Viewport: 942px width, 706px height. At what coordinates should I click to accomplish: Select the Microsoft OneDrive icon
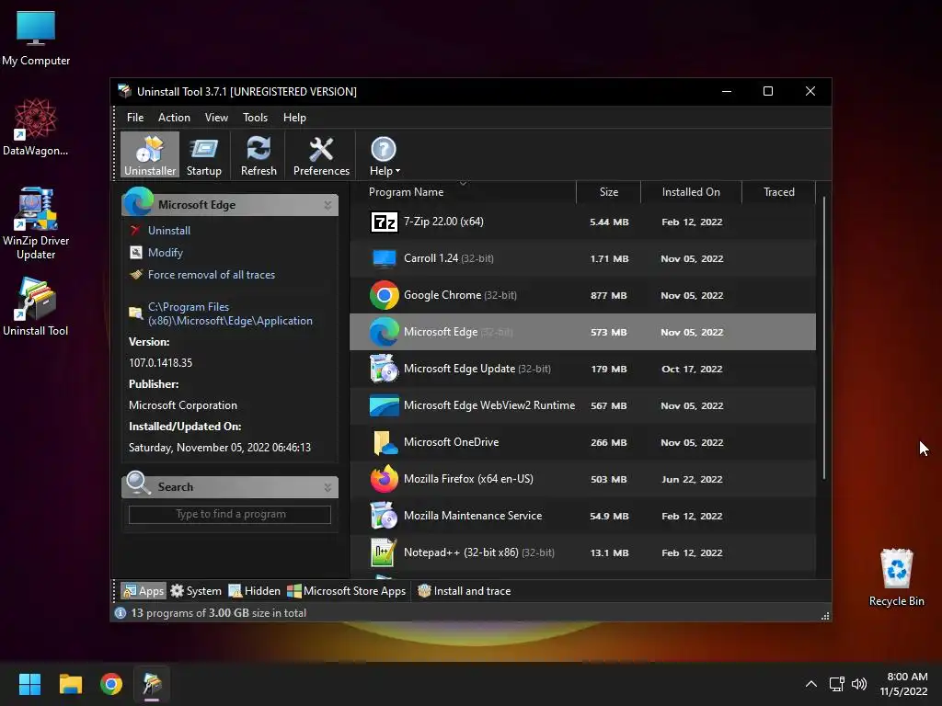coord(384,442)
